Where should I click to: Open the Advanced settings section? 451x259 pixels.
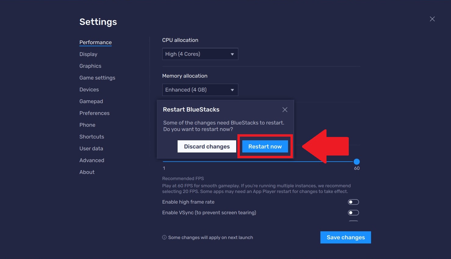click(x=92, y=160)
